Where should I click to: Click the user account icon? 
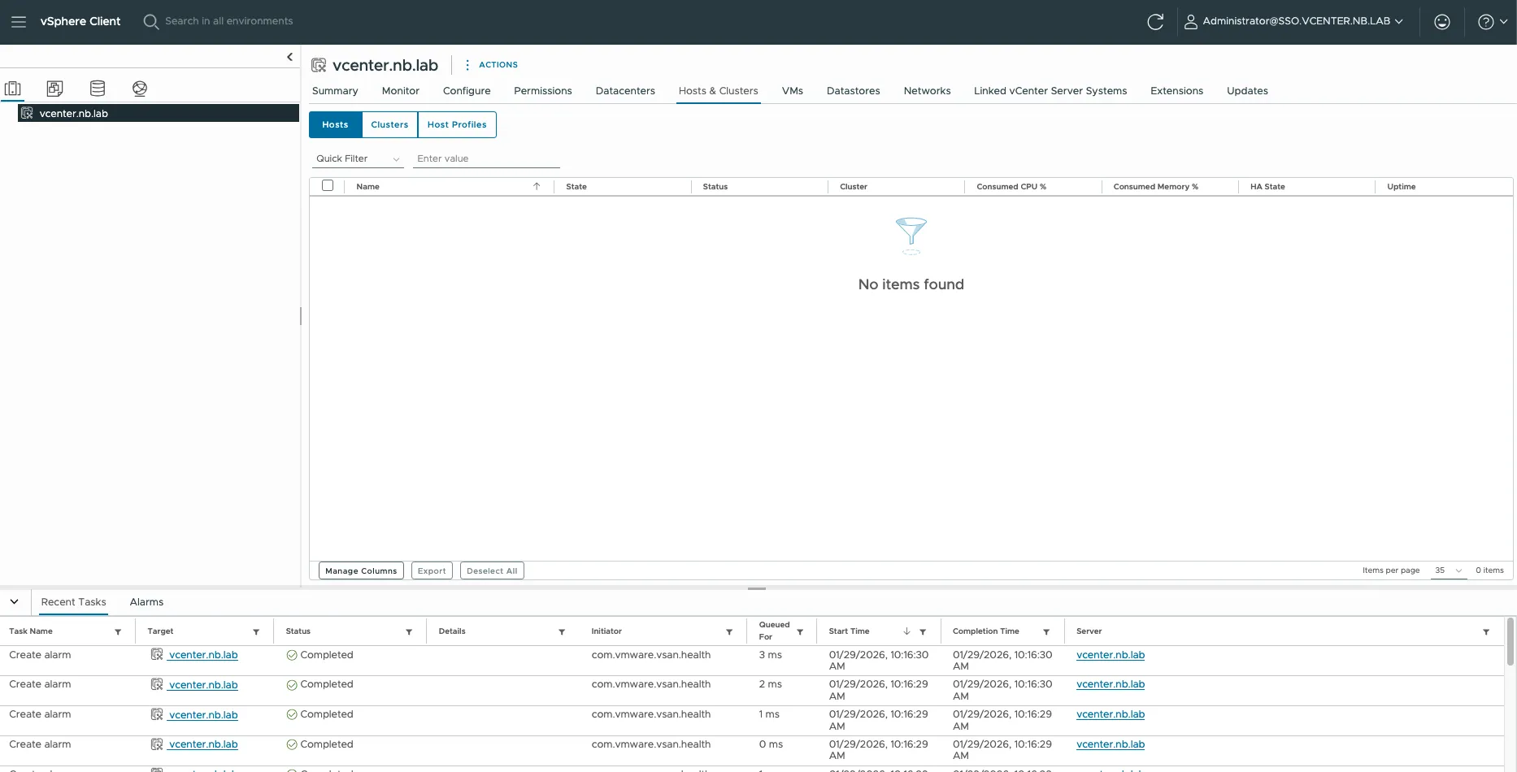pos(1190,22)
